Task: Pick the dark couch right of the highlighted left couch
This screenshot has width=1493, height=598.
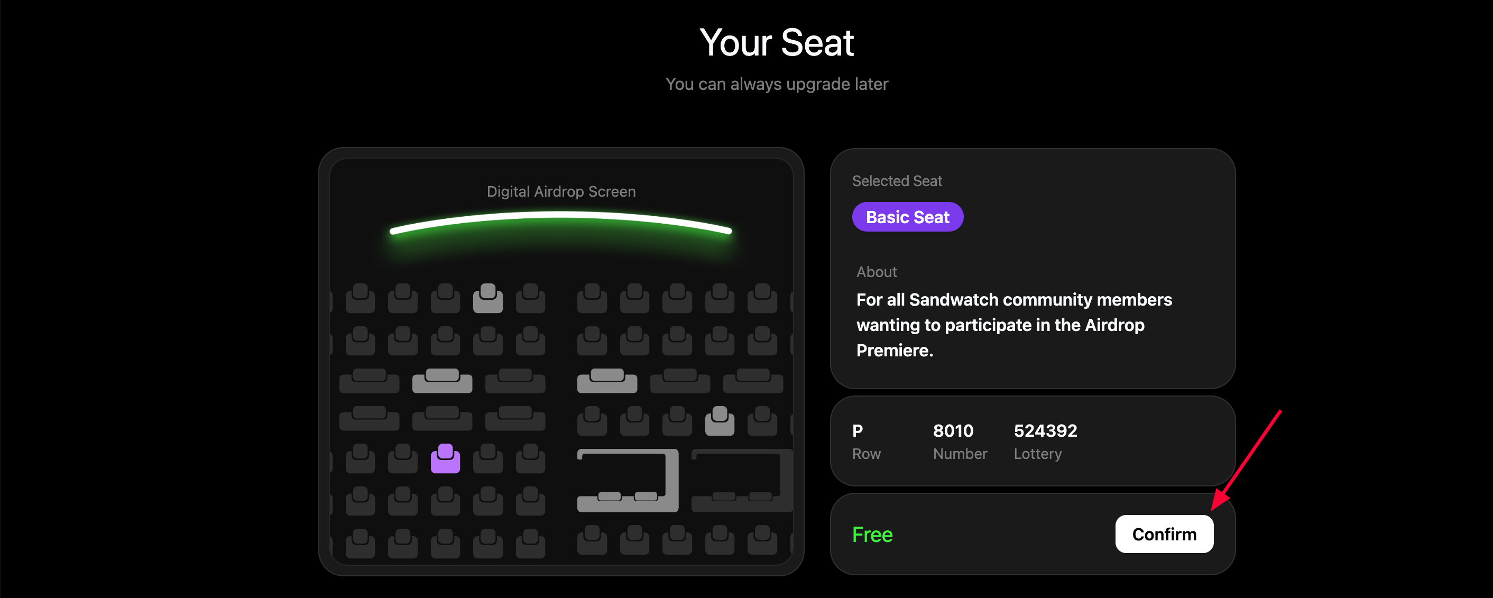Action: 515,381
